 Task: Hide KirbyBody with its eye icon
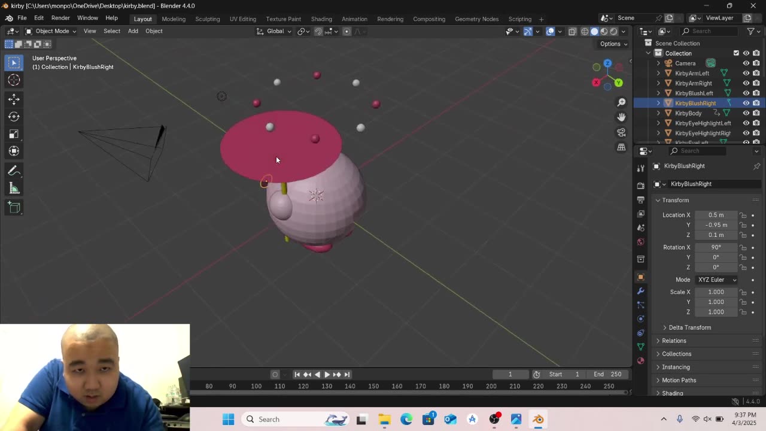746,113
